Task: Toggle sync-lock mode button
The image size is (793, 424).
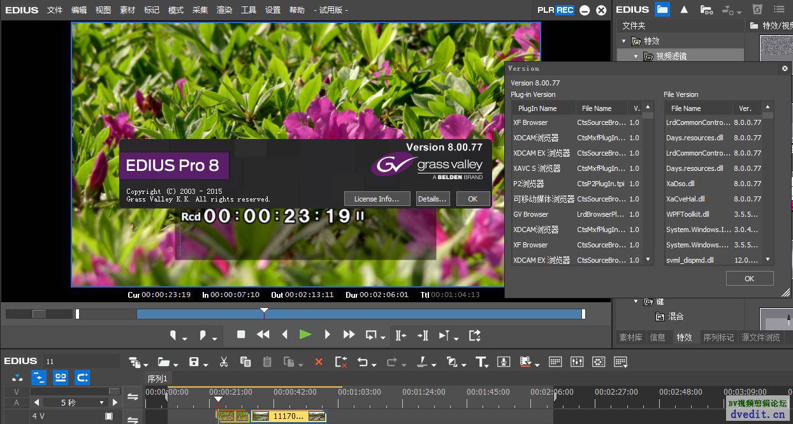Action: (x=82, y=377)
